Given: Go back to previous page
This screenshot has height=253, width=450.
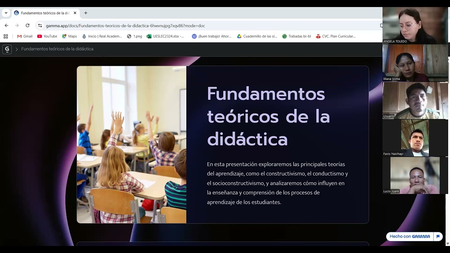Looking at the screenshot, I should point(6,26).
